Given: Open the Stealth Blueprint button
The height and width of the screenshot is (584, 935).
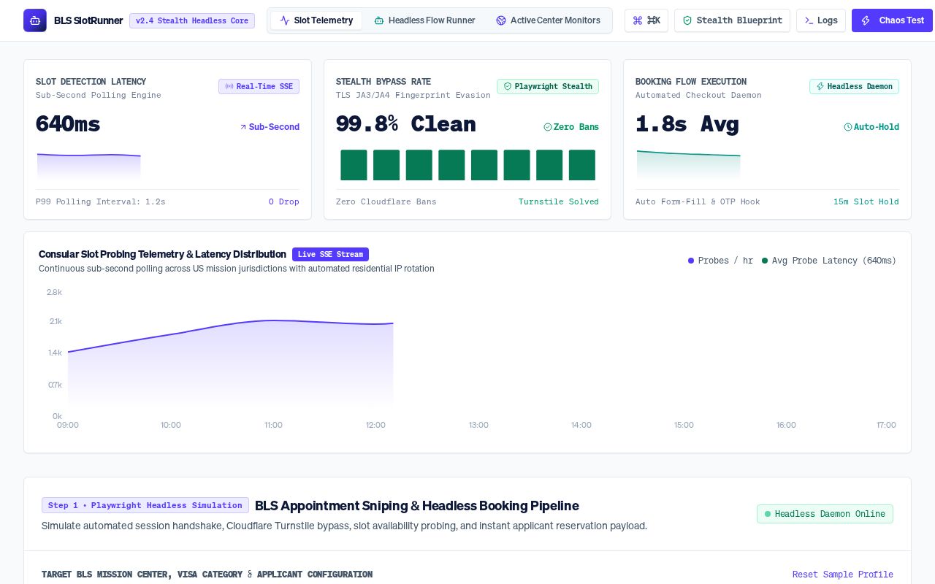Looking at the screenshot, I should point(732,20).
